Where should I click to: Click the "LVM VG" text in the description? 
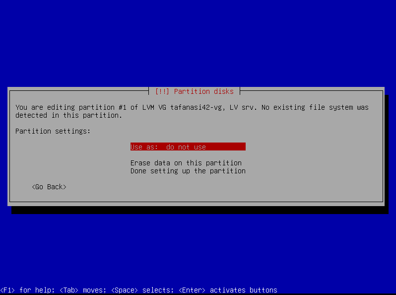point(154,107)
